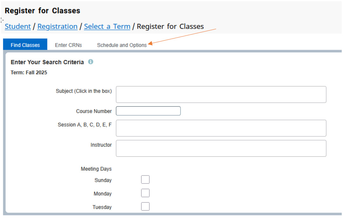Click the Course Number input field
The width and height of the screenshot is (343, 219).
(148, 111)
